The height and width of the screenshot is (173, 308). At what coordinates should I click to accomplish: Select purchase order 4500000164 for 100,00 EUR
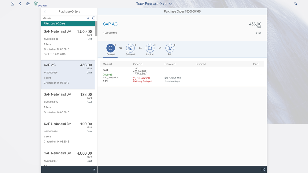pos(68,133)
